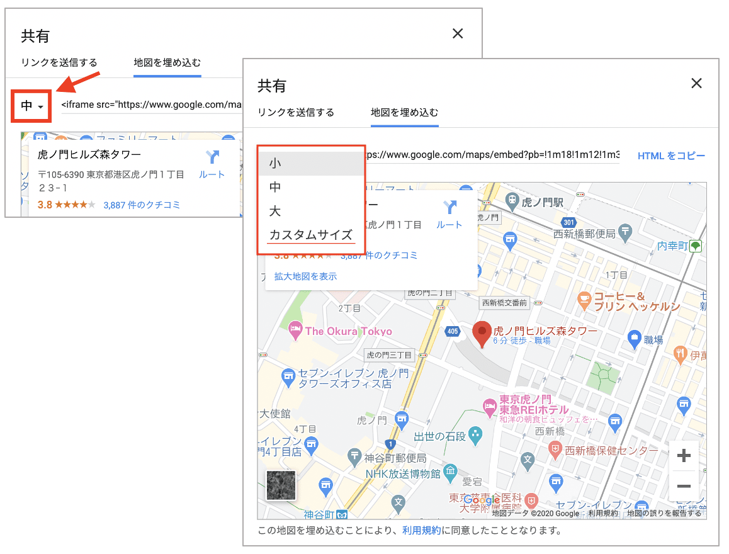
Task: Click NHK放送博物館 museum icon
Action: [450, 472]
